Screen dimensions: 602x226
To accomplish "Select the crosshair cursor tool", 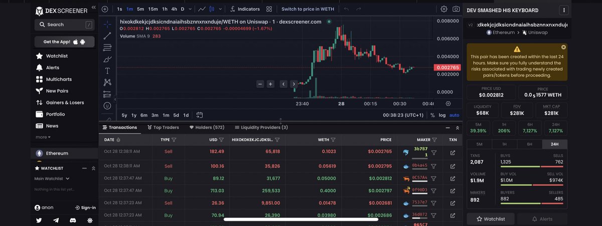I will 107,24.
